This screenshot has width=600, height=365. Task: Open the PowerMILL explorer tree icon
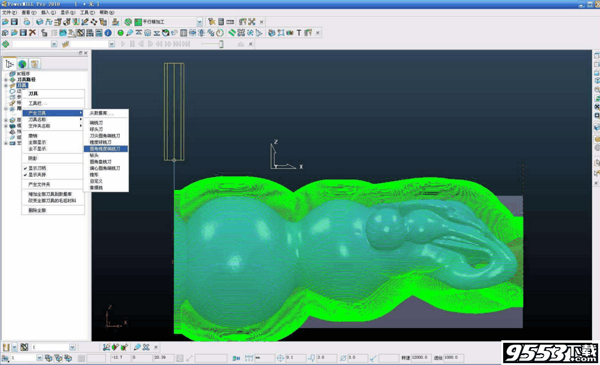click(x=10, y=63)
